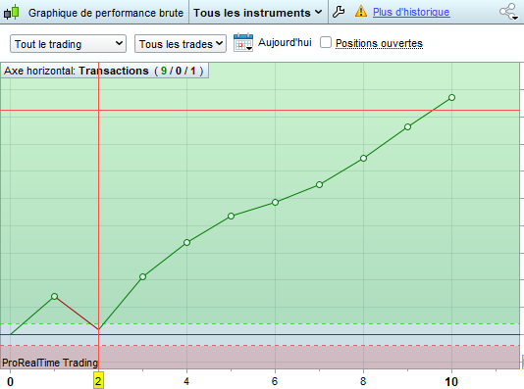This screenshot has width=524, height=389.
Task: Click the axis label 4
Action: pos(186,381)
